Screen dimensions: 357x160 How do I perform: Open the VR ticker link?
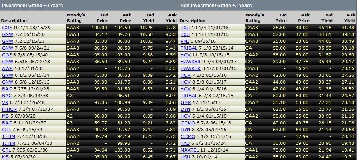(5, 102)
